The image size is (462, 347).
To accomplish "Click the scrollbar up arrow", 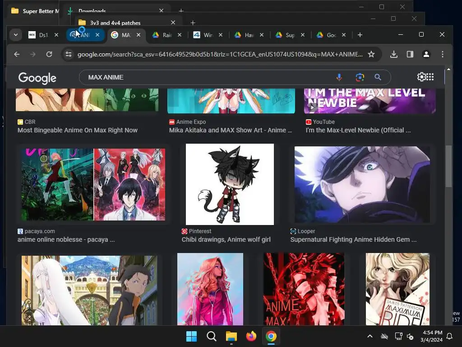I will pos(448,69).
